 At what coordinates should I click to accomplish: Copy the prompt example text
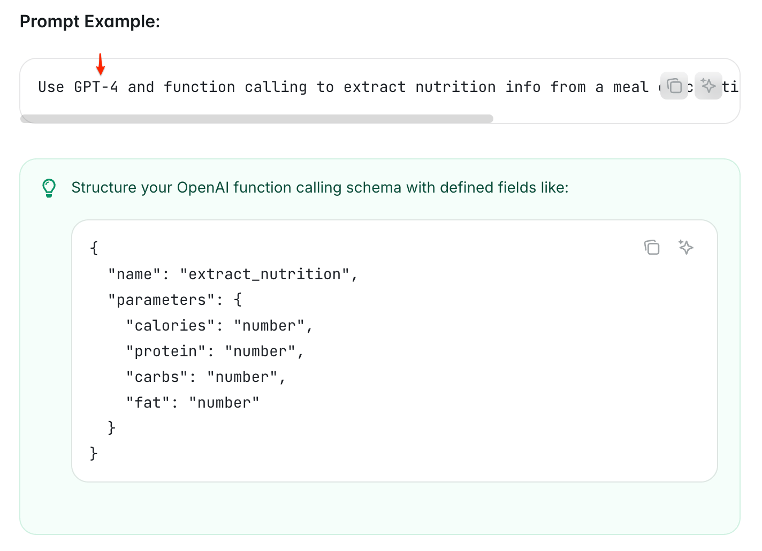click(674, 86)
